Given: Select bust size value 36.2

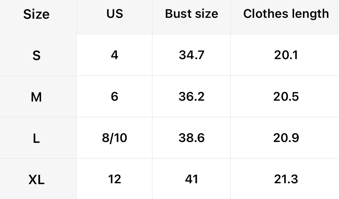Looking at the screenshot, I should (x=192, y=97).
